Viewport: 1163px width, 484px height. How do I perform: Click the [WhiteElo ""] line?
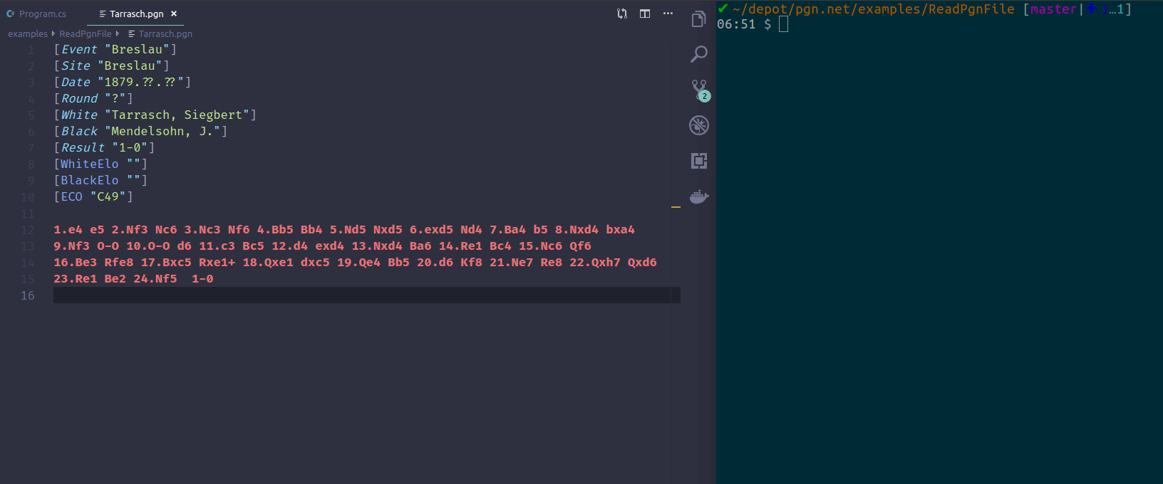[100, 164]
